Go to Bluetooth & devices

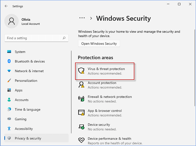(x=30, y=61)
